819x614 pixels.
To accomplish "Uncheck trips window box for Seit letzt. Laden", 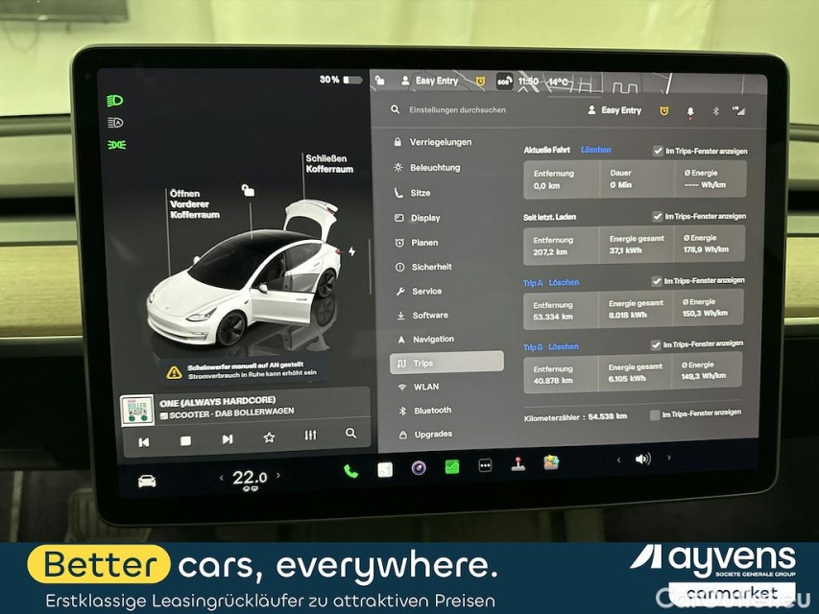I will (x=657, y=216).
